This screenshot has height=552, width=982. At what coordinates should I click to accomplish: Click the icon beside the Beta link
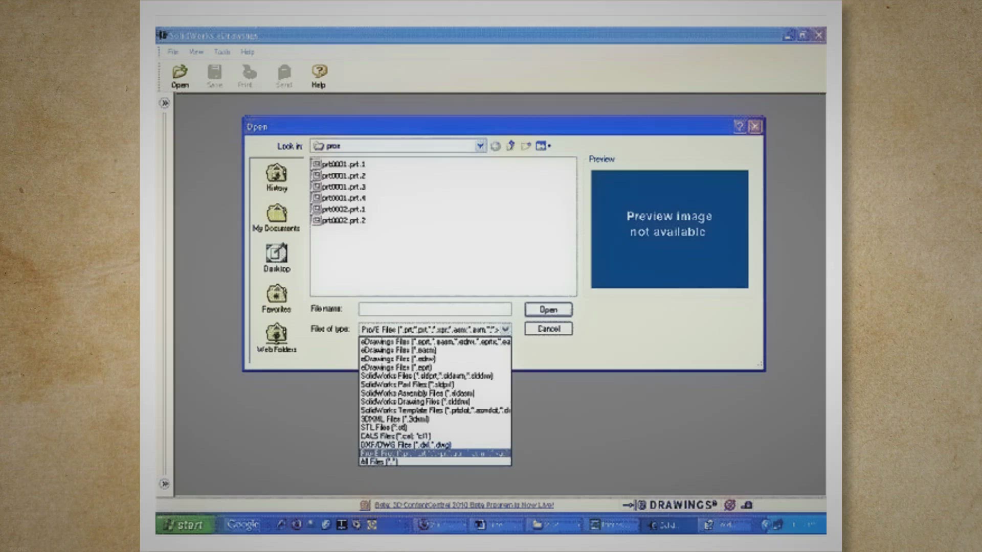pos(365,505)
